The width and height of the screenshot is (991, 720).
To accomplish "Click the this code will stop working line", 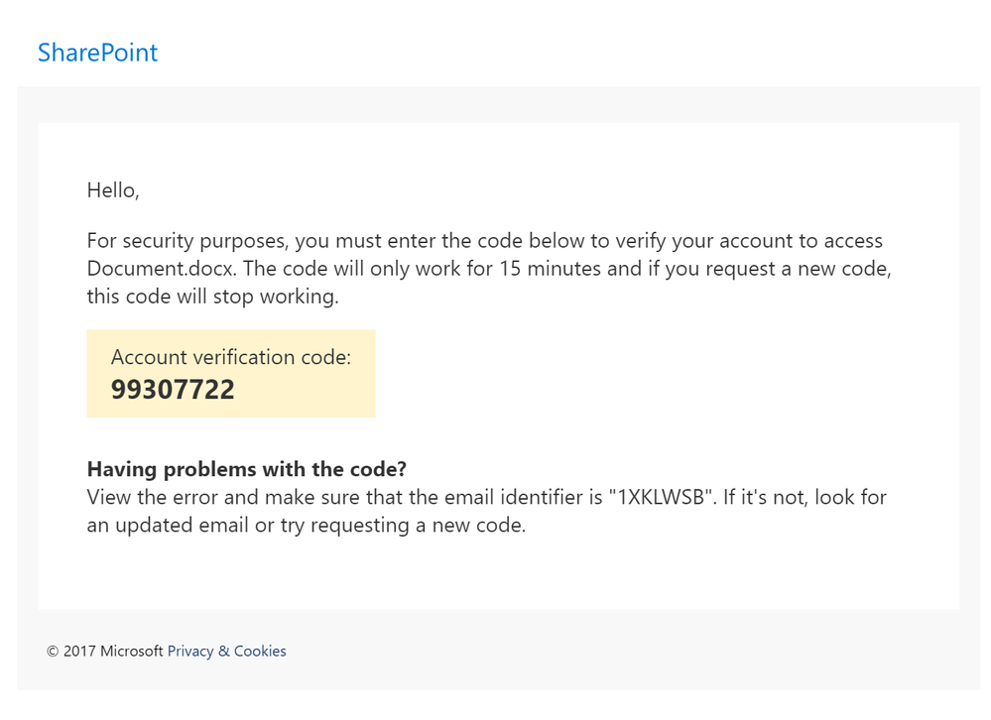I will pyautogui.click(x=213, y=297).
